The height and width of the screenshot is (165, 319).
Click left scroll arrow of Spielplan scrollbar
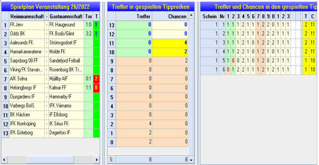tap(4, 160)
